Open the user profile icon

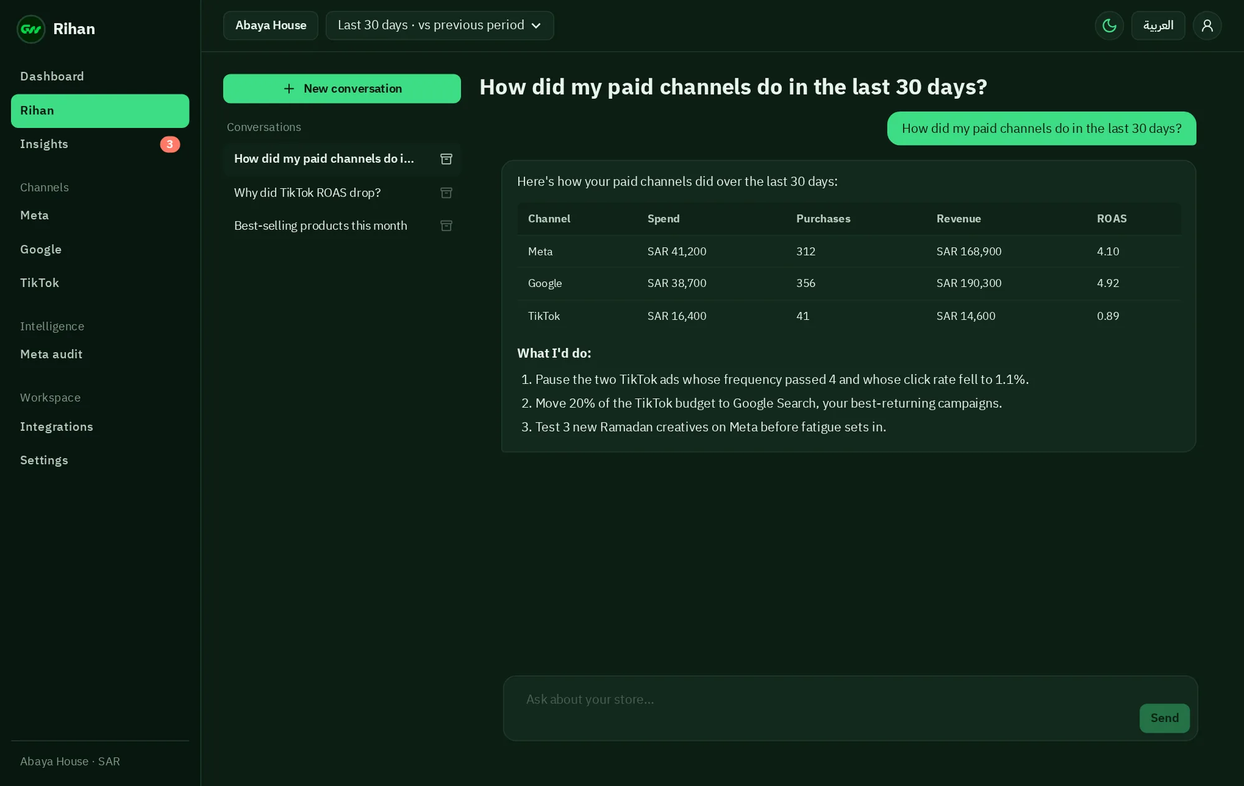pos(1207,25)
